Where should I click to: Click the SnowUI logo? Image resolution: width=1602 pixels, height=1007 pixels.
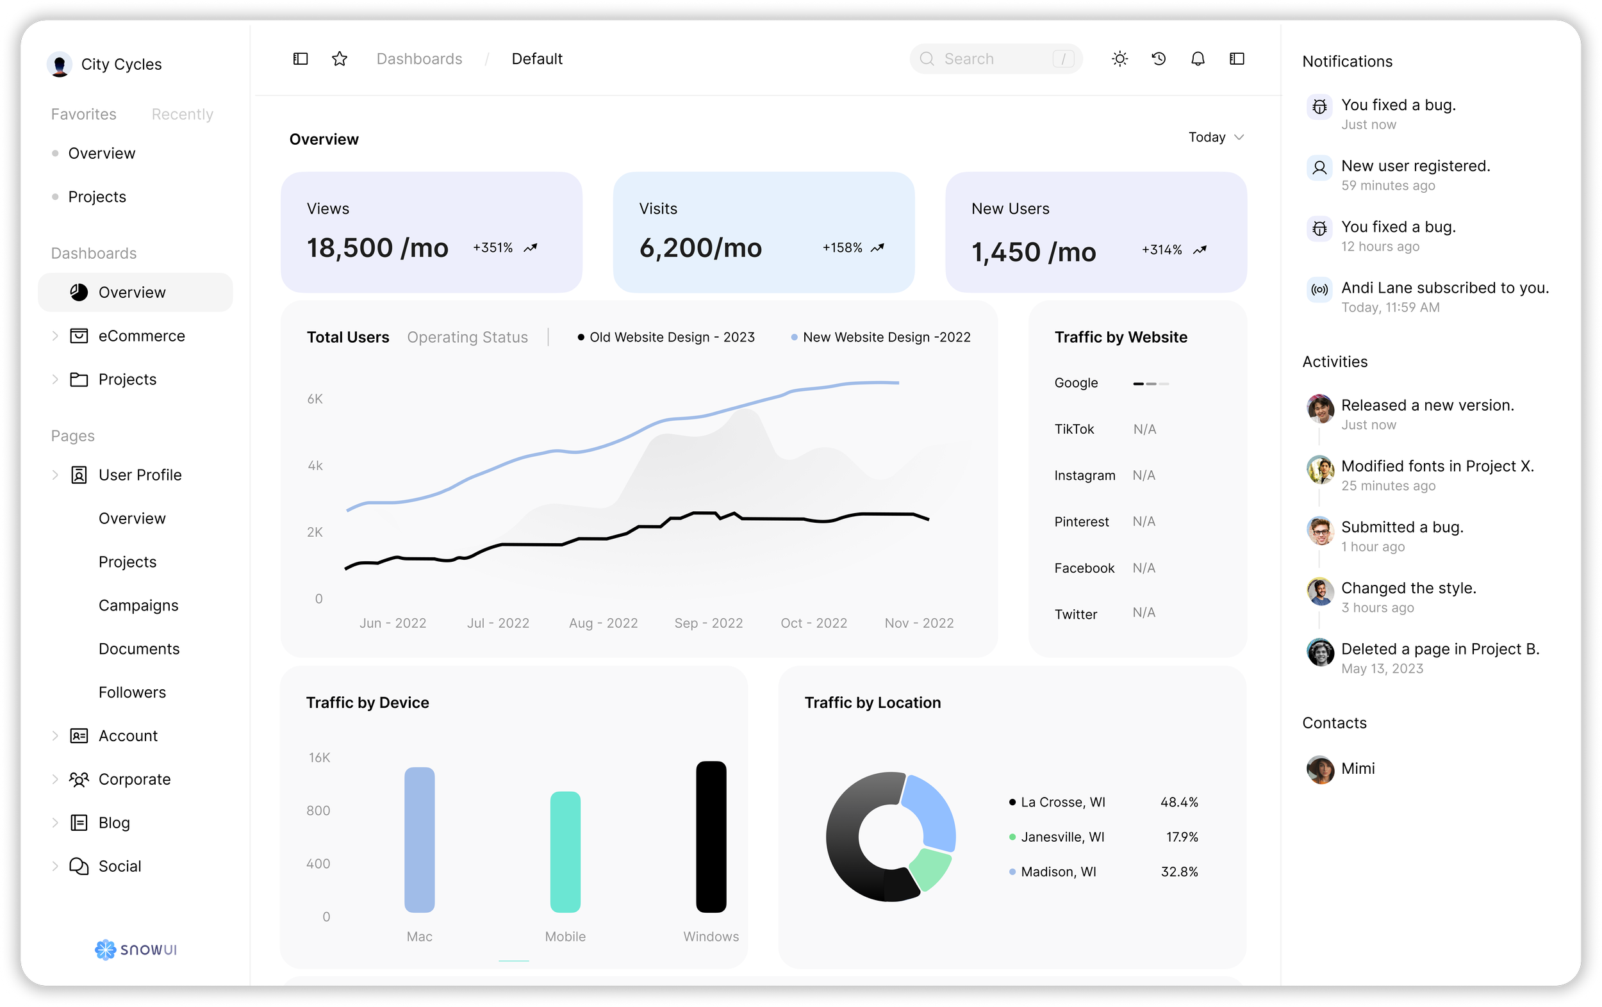click(136, 949)
